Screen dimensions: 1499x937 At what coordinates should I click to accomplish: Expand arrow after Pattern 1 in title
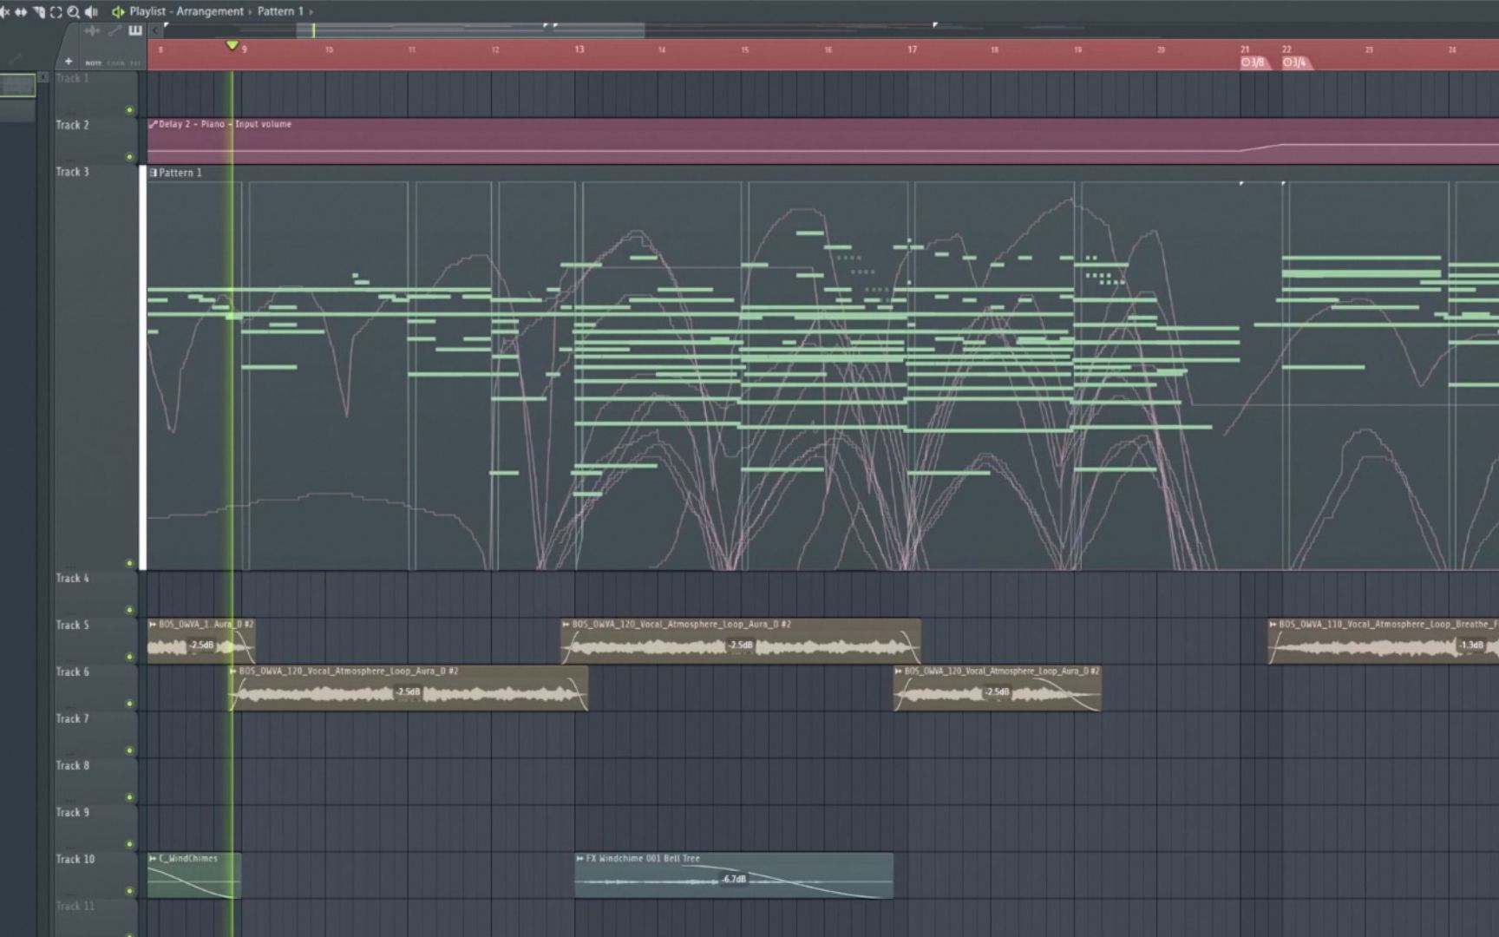click(x=311, y=12)
